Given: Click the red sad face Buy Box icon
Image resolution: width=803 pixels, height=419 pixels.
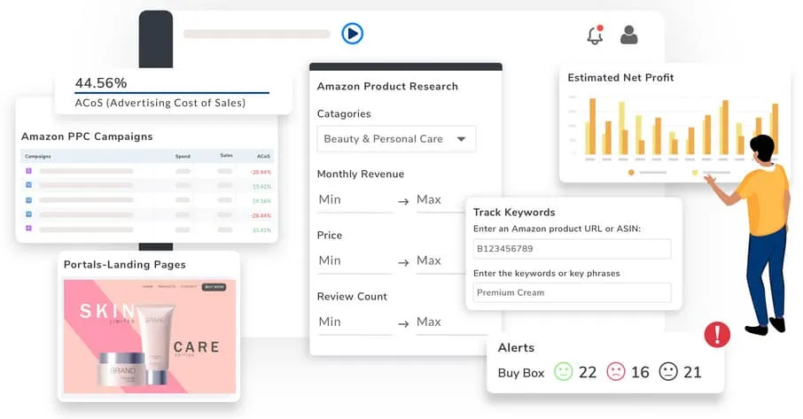Looking at the screenshot, I should (x=616, y=372).
